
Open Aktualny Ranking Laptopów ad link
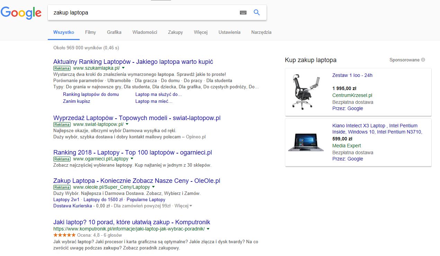133,62
